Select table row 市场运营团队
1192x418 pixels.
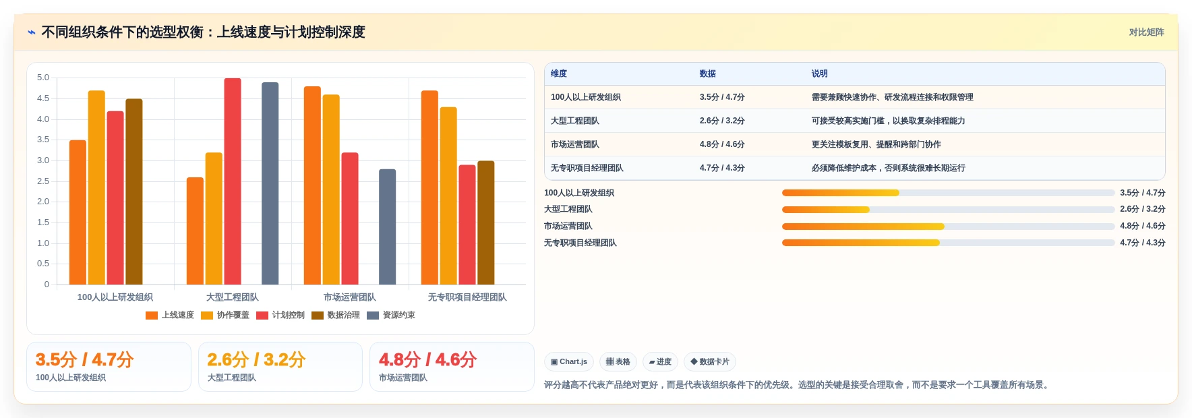click(855, 144)
